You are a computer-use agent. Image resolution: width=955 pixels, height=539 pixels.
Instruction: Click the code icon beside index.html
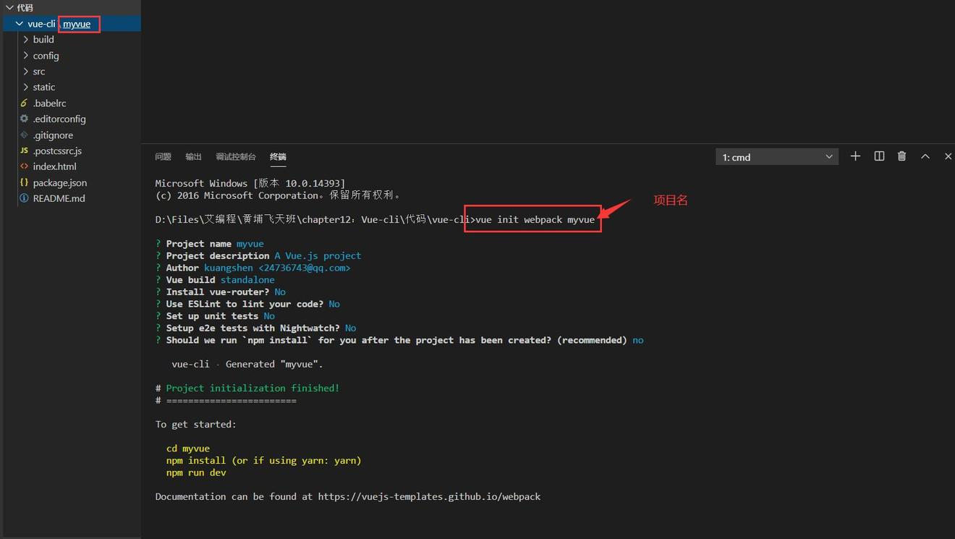click(x=23, y=166)
